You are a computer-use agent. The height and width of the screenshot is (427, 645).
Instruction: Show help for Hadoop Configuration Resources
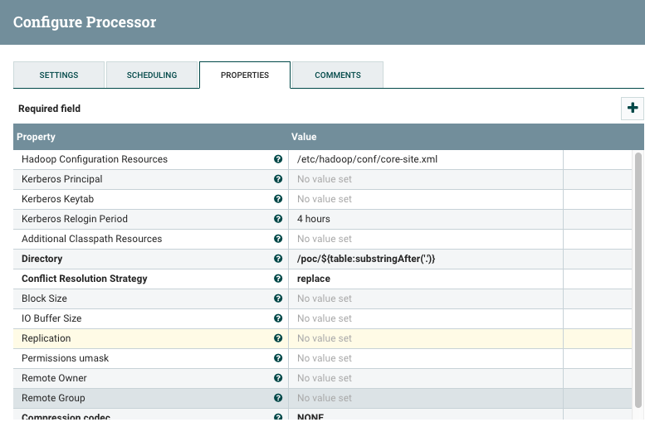(x=278, y=159)
